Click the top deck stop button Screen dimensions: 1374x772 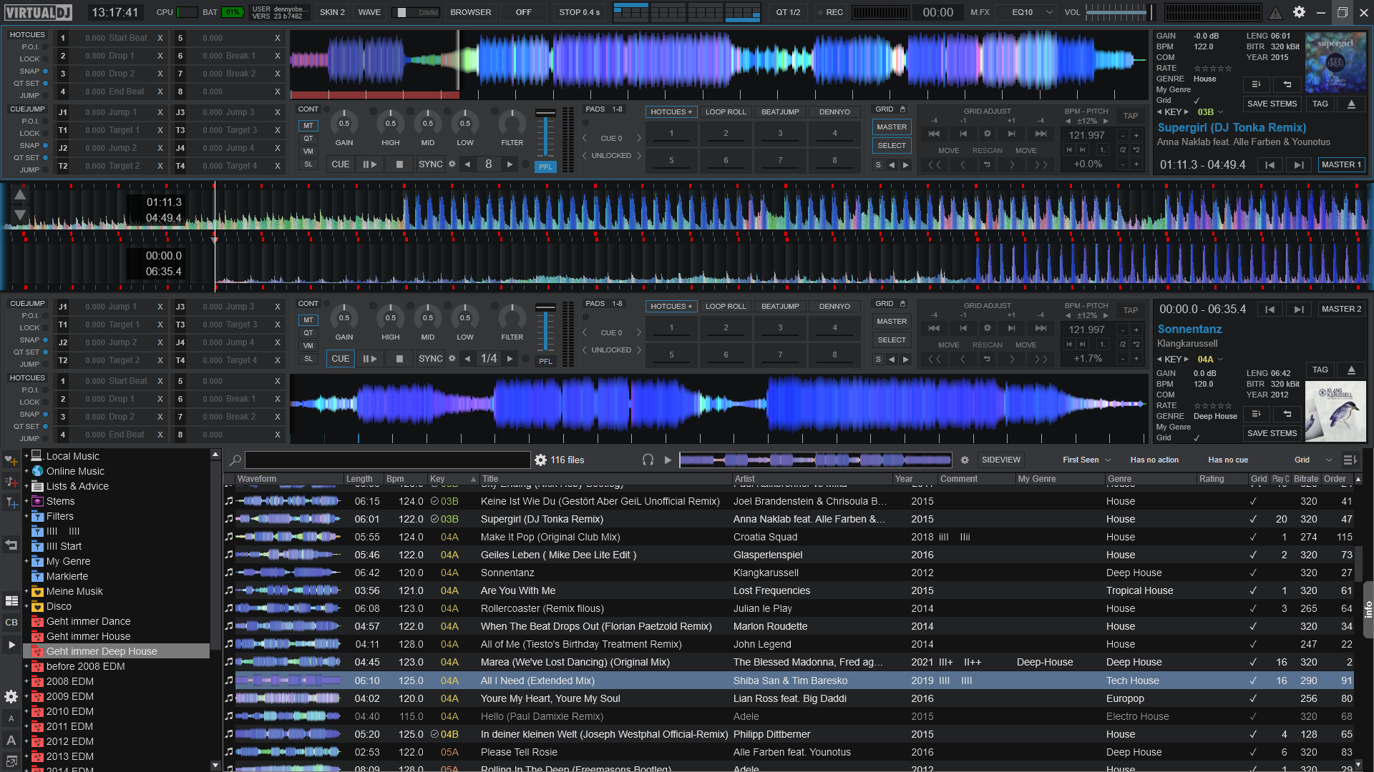point(399,164)
